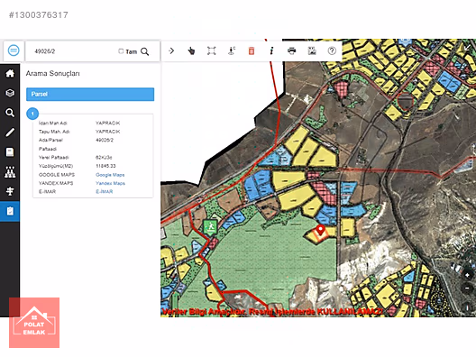476x357 pixels.
Task: Select the zoom-to-extent box tool
Action: (x=211, y=50)
